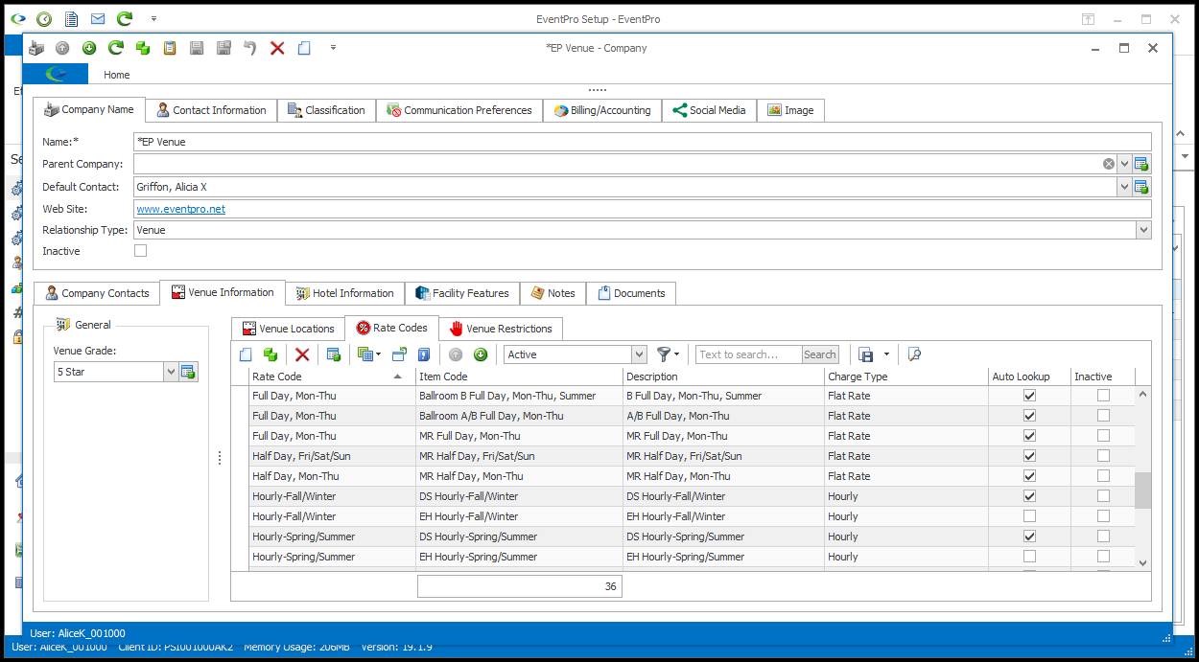The image size is (1199, 662).
Task: Expand the Parent Company dropdown arrow
Action: (1124, 164)
